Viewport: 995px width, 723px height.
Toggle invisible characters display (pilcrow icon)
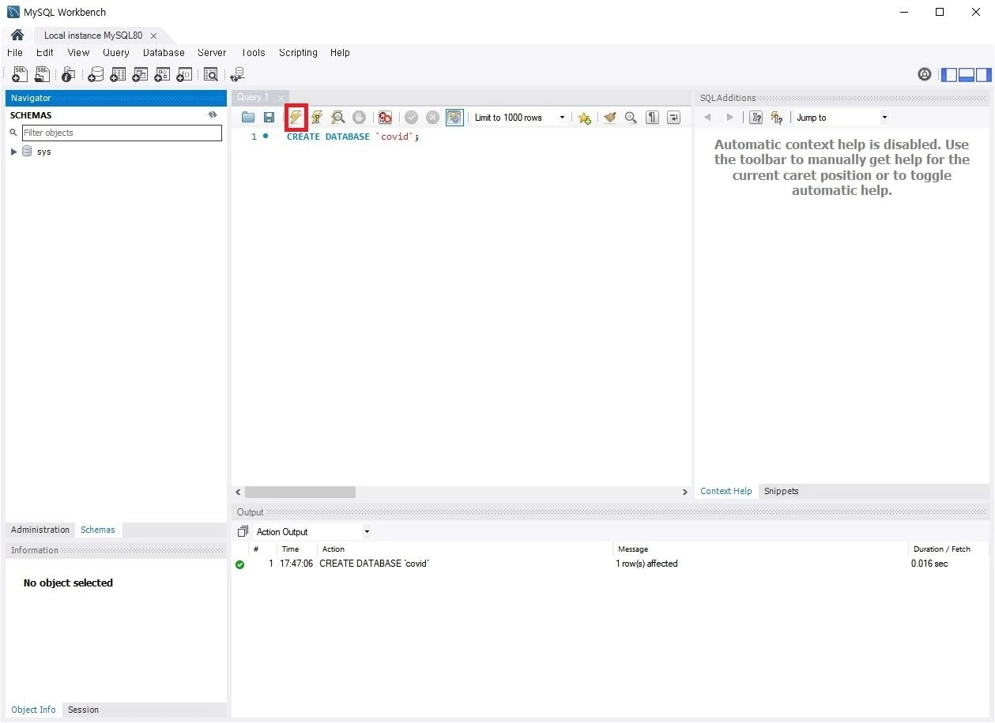652,118
